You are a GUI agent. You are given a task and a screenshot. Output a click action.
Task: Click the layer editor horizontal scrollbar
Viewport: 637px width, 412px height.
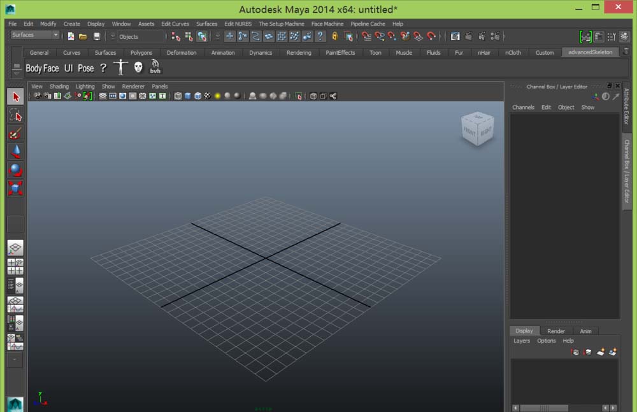click(545, 408)
